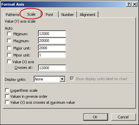Screen dimensions: 139x125
Task: Open the Display units dropdown arrow
Action: coord(62,79)
